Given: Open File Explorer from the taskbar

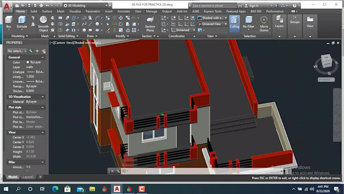Looking at the screenshot, I should (92, 189).
